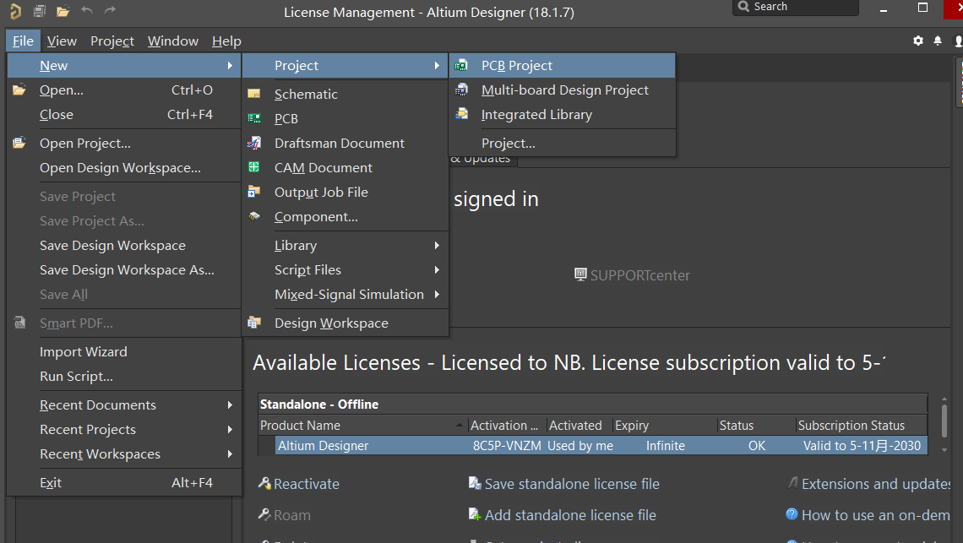Open settings via the gear icon
The height and width of the screenshot is (543, 963).
coord(918,41)
